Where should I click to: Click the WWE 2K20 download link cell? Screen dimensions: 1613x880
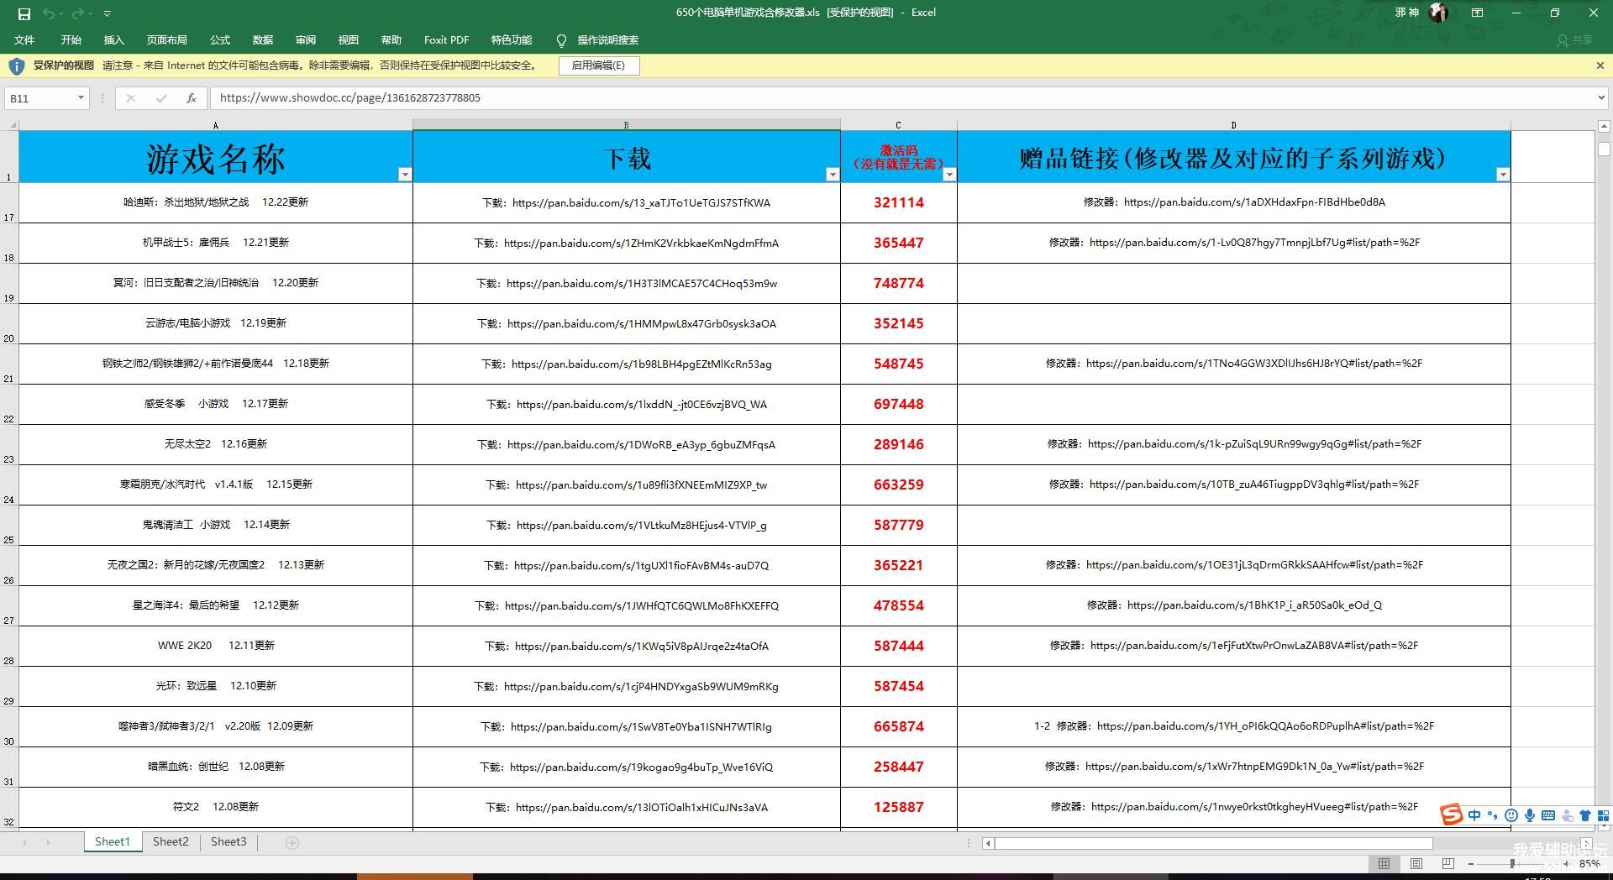pyautogui.click(x=626, y=646)
